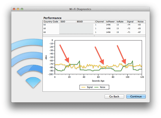The image size is (161, 118).
Task: Click the green zoom window button
Action: point(22,9)
